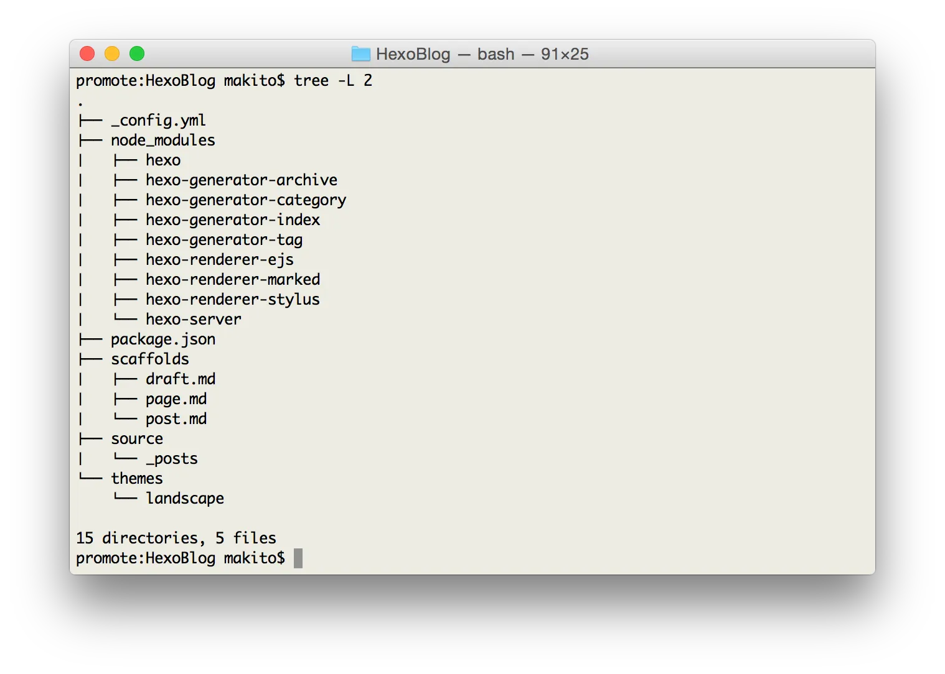Click package.json in the listing
The height and width of the screenshot is (674, 945).
pos(163,339)
